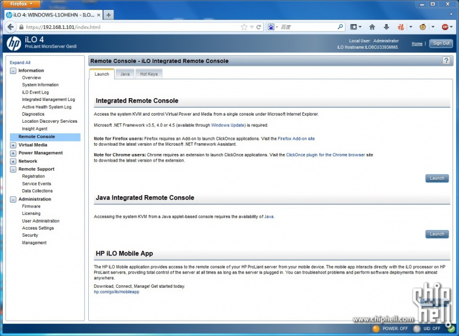459x336 pixels.
Task: Open Access Settings
Action: click(38, 228)
